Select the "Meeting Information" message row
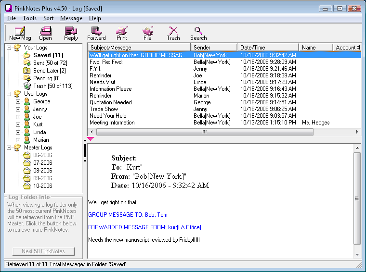Screen dimensions: 366x272 pyautogui.click(x=224, y=123)
